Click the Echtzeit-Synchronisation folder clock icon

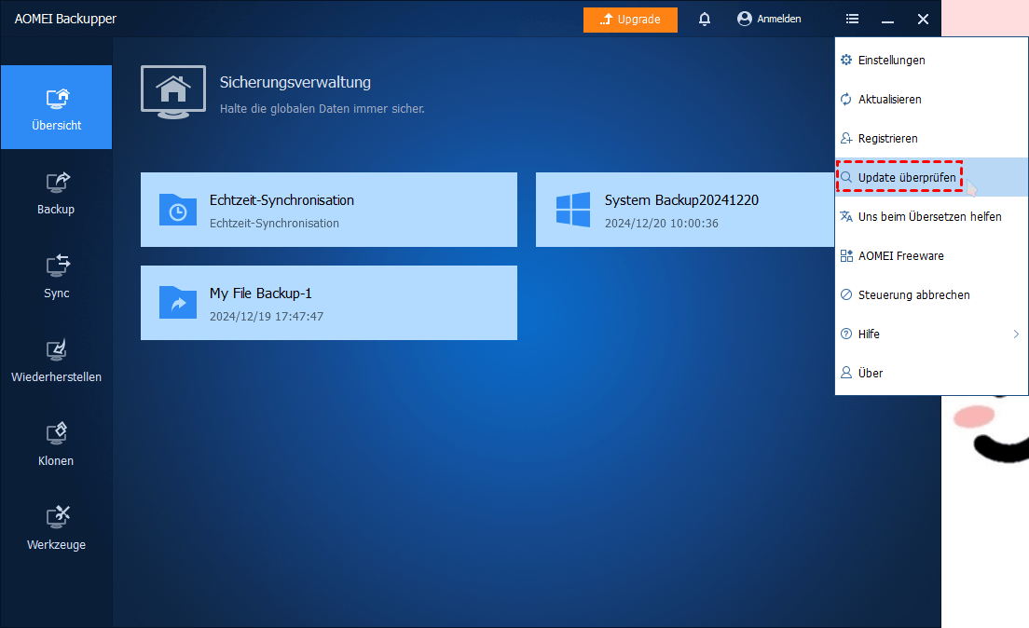coord(178,210)
